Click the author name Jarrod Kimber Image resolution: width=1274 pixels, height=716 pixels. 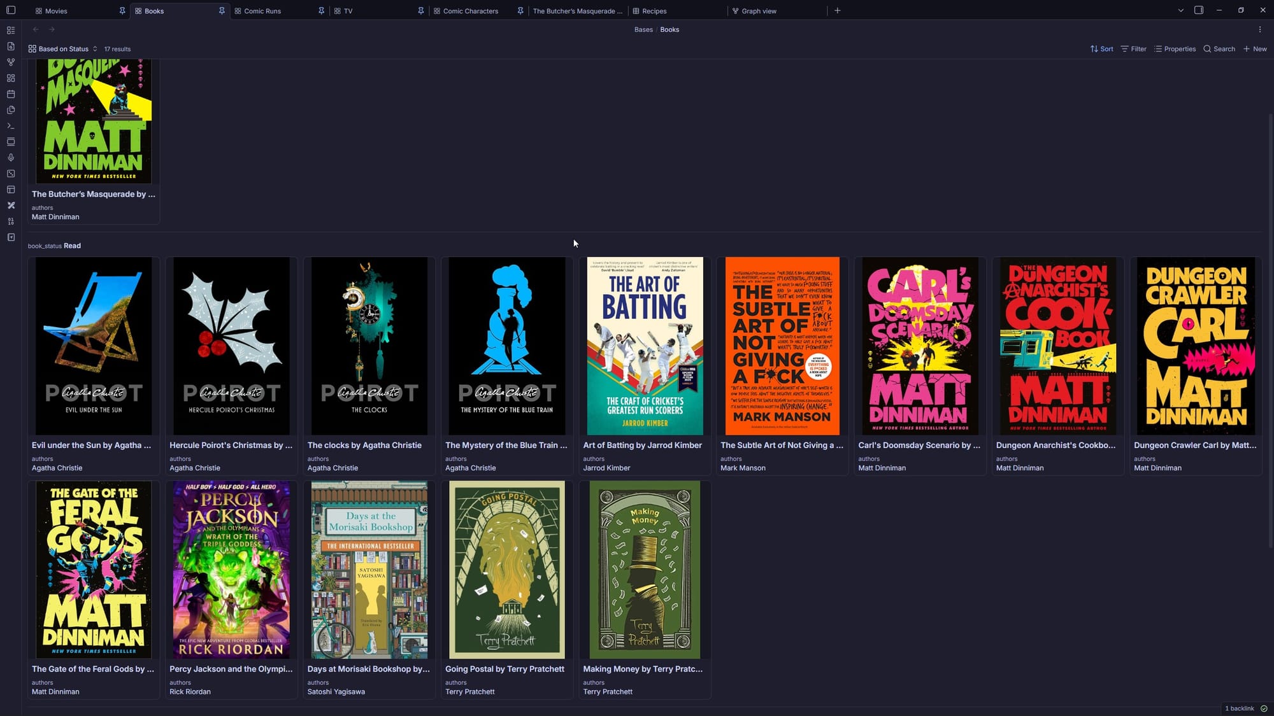606,468
